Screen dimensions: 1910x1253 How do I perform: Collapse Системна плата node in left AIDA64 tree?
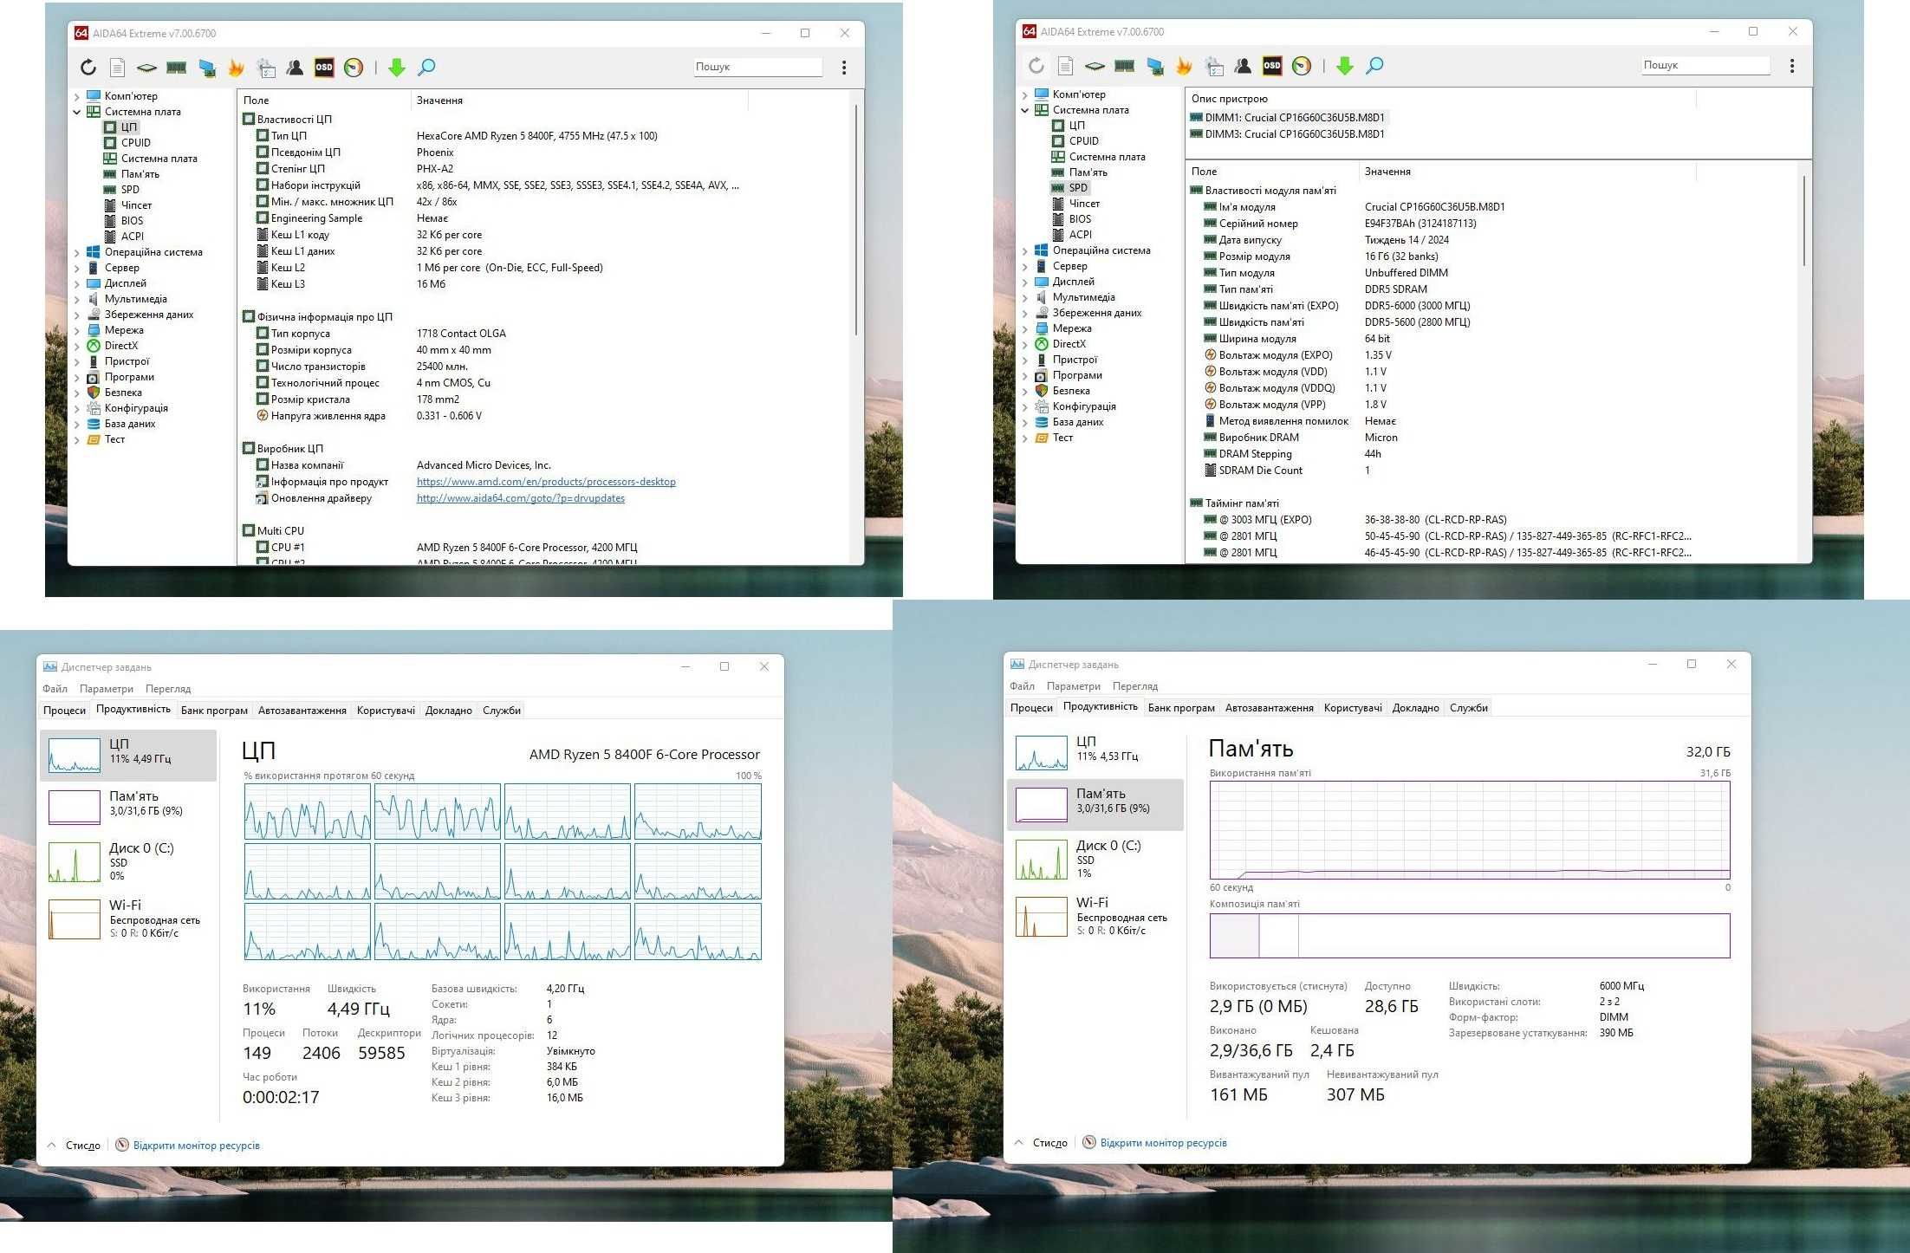[77, 113]
